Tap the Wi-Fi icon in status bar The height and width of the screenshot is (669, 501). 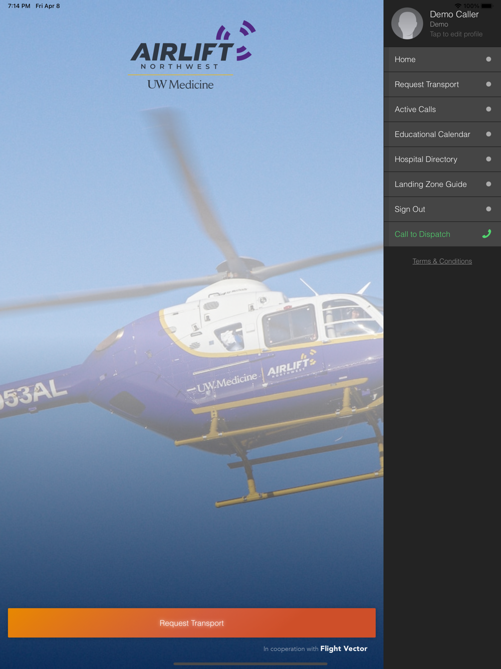tap(458, 6)
